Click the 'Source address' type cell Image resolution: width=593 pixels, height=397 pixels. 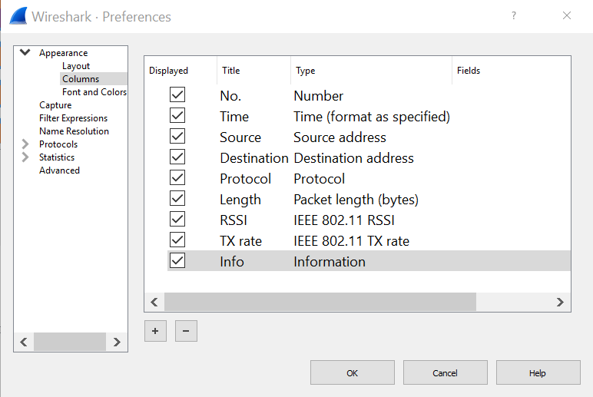[340, 137]
